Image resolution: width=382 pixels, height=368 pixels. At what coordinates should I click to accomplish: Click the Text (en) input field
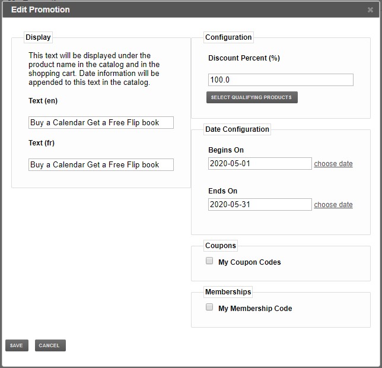tap(101, 122)
